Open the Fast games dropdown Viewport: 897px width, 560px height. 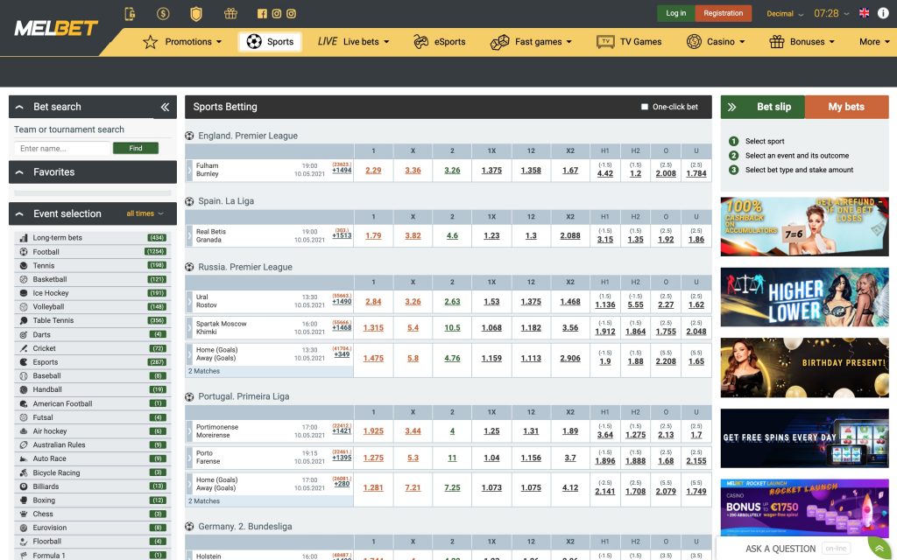click(531, 42)
